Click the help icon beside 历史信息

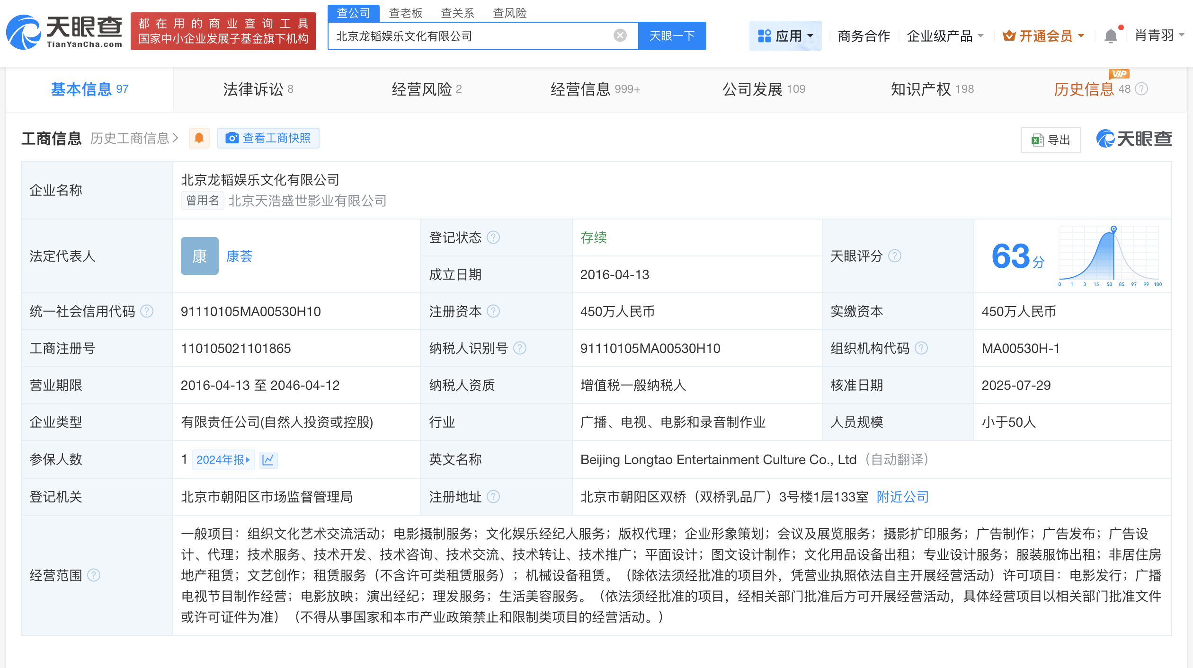point(1142,89)
